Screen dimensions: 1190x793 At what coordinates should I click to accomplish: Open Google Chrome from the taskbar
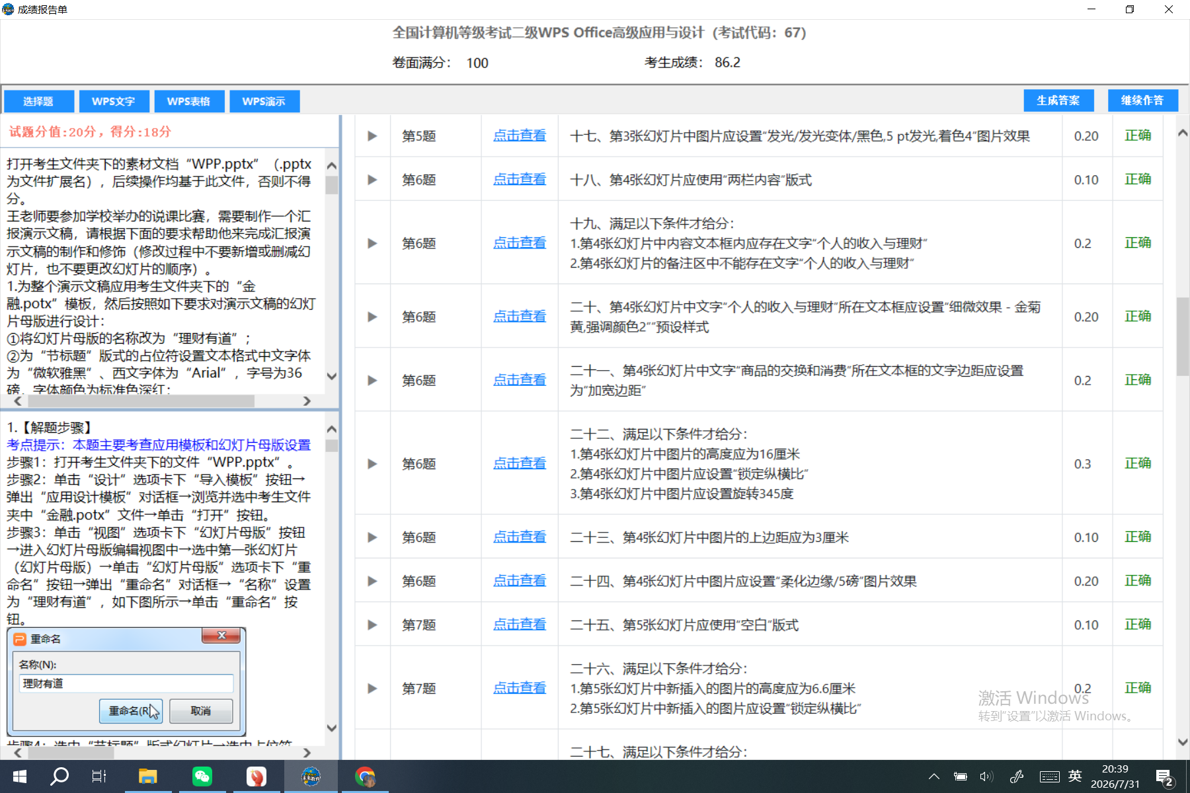coord(365,776)
